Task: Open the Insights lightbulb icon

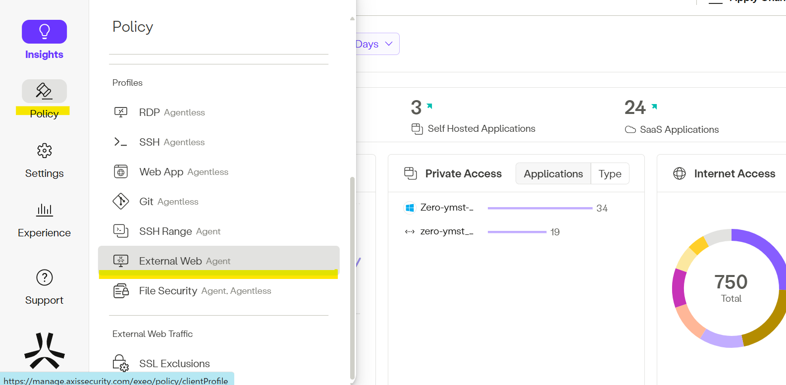Action: coord(44,32)
